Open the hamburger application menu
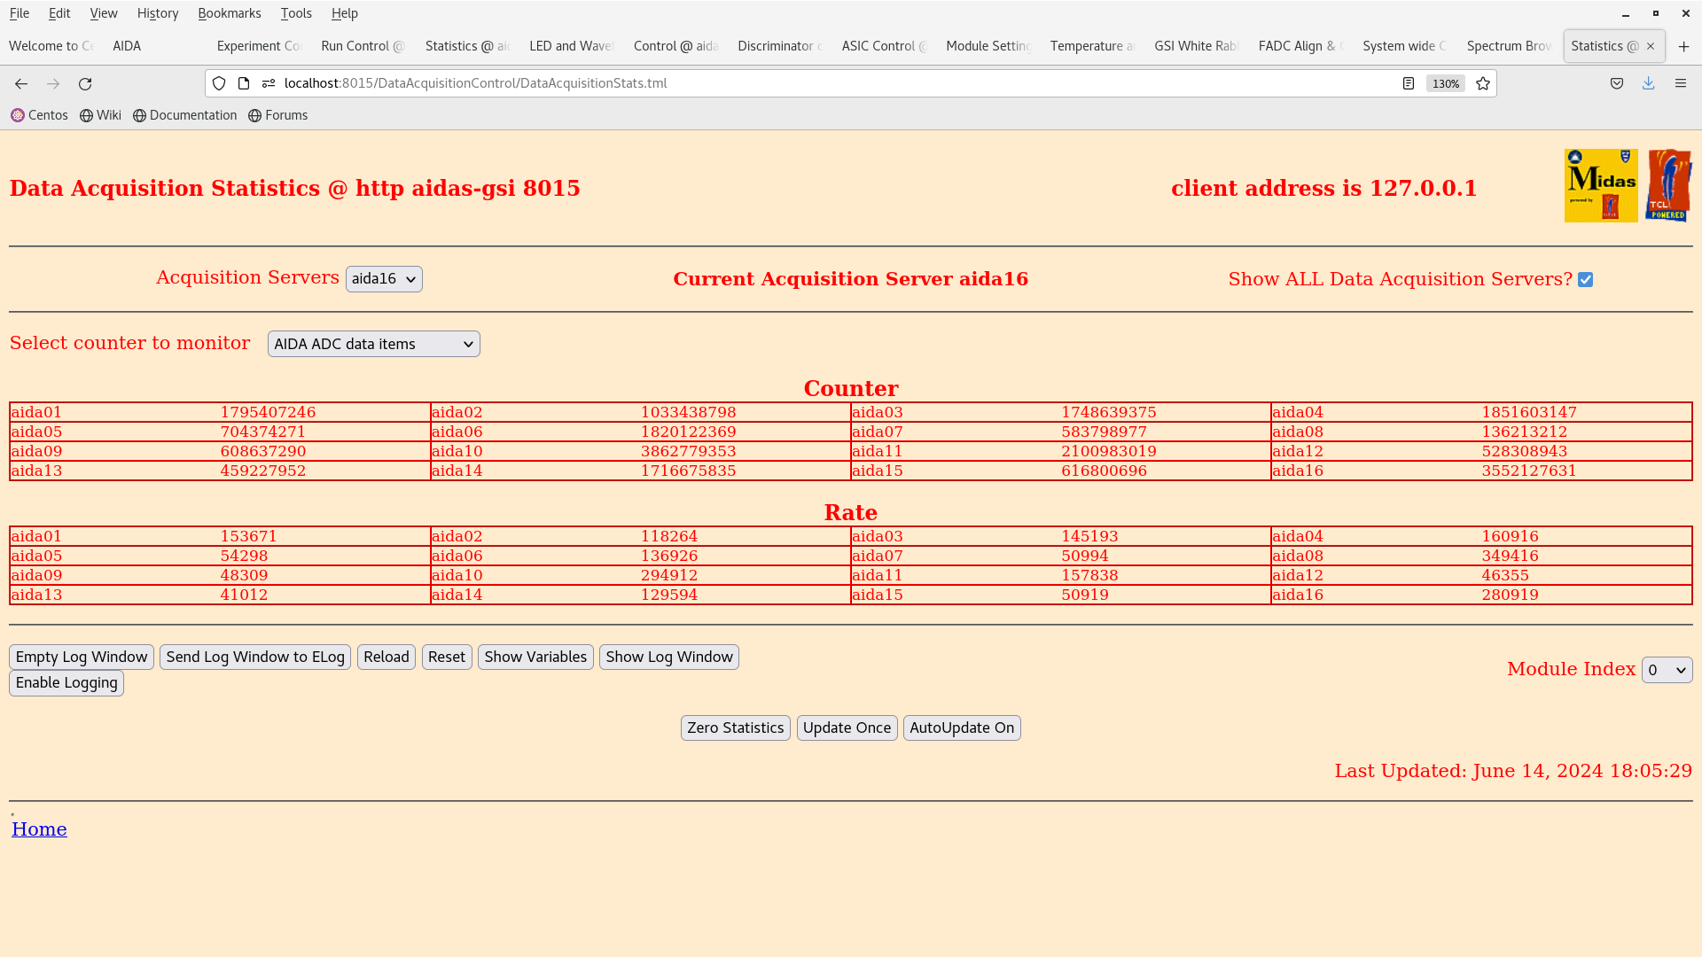 [x=1680, y=83]
